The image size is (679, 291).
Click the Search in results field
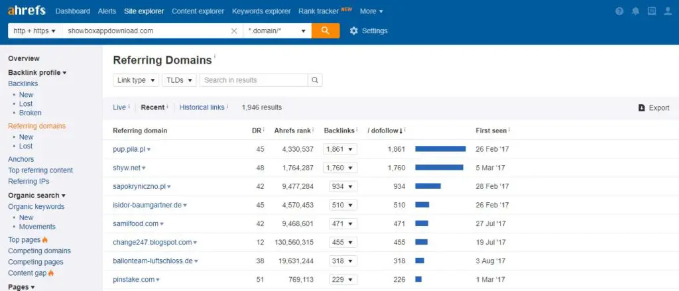pos(254,80)
